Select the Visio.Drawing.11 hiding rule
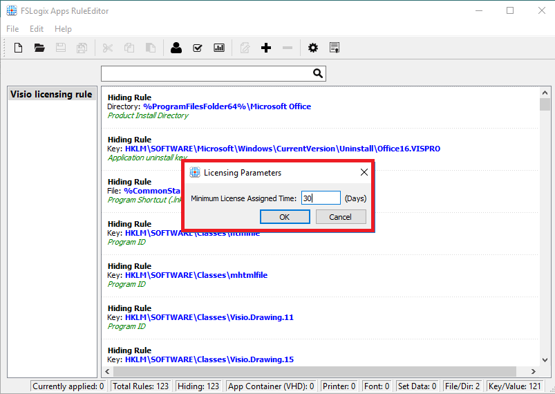This screenshot has width=555, height=394. pos(320,317)
